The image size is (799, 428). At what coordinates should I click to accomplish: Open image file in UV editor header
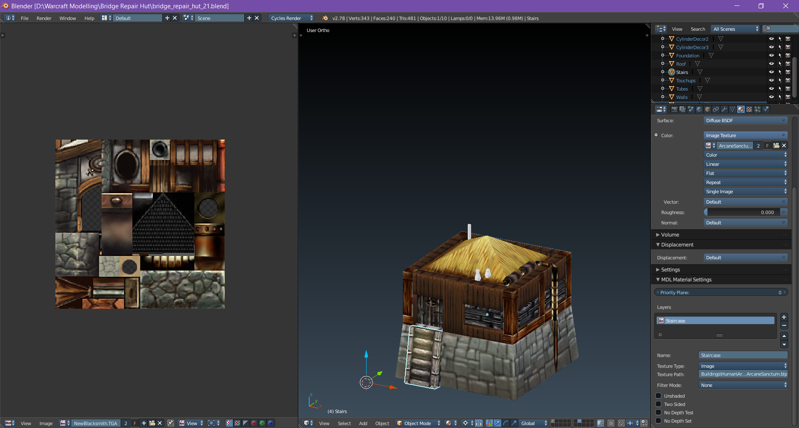pos(152,423)
